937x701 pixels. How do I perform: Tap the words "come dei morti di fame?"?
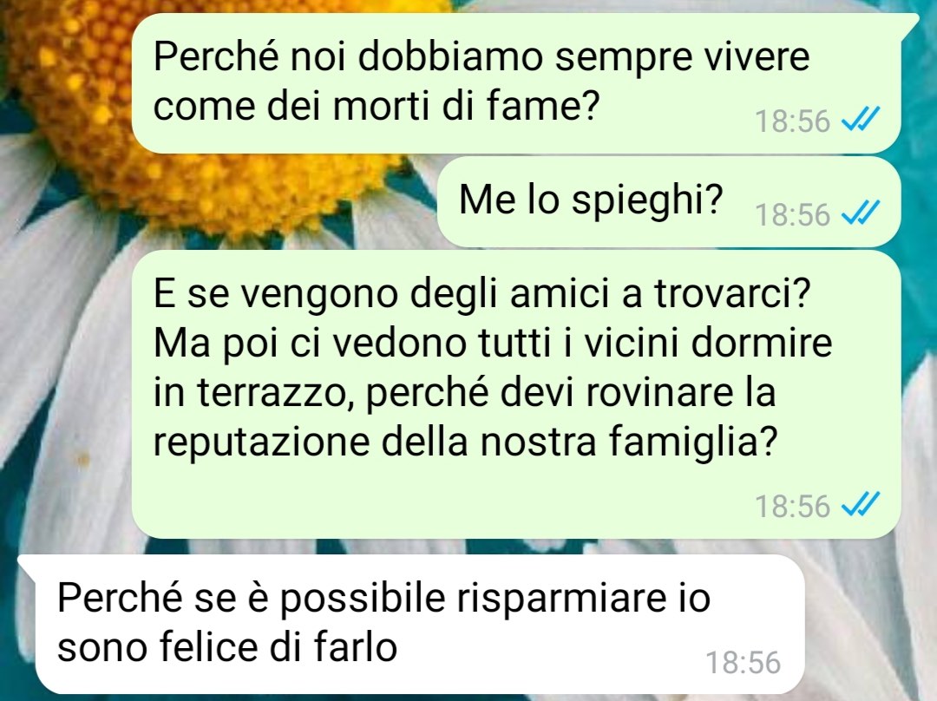(376, 106)
